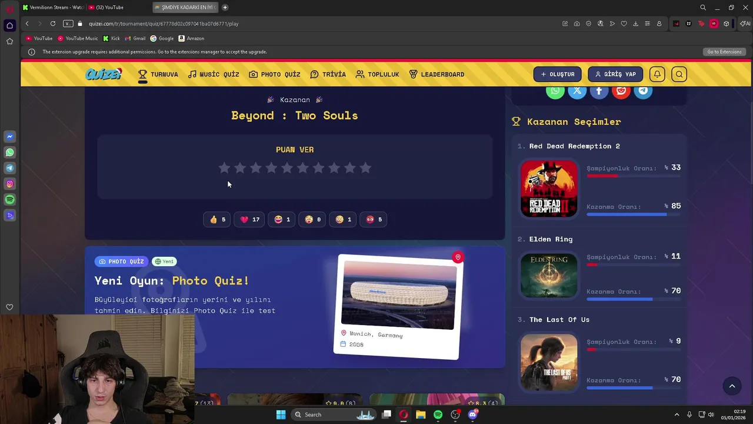Open Spotify in Opera sidebar
This screenshot has height=424, width=753.
[x=9, y=200]
